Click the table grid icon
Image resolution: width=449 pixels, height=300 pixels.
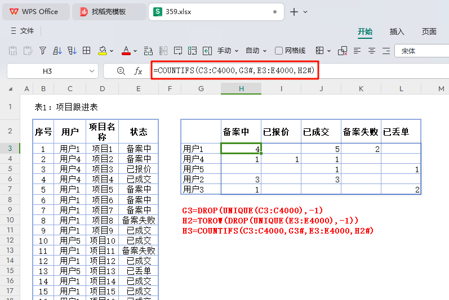coord(87,51)
